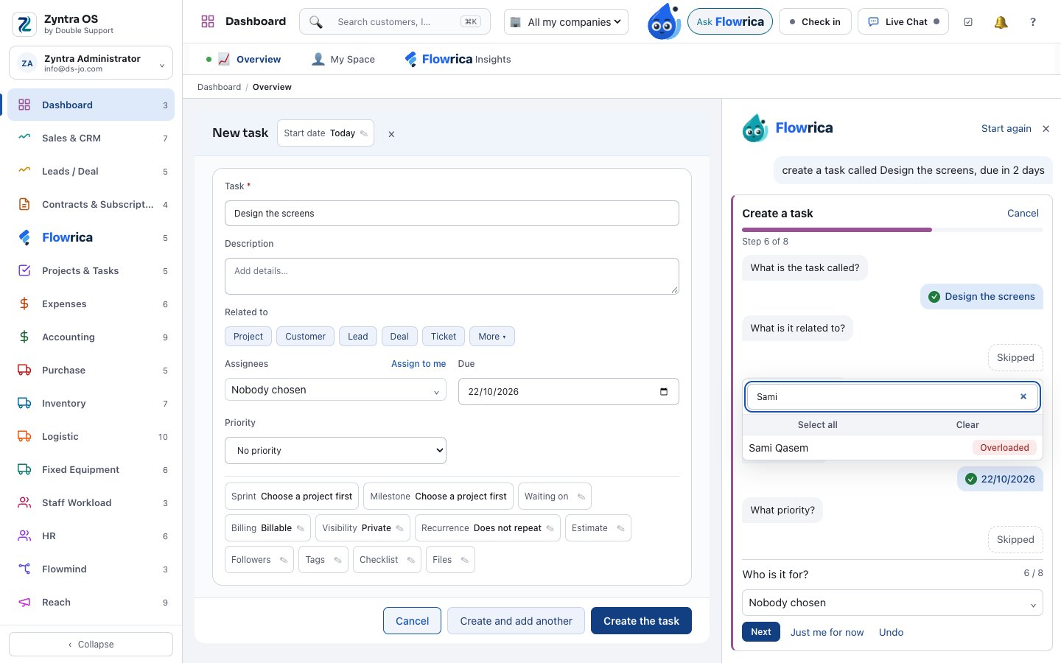
Task: Expand the Assignees Nobody chosen dropdown
Action: click(x=335, y=390)
